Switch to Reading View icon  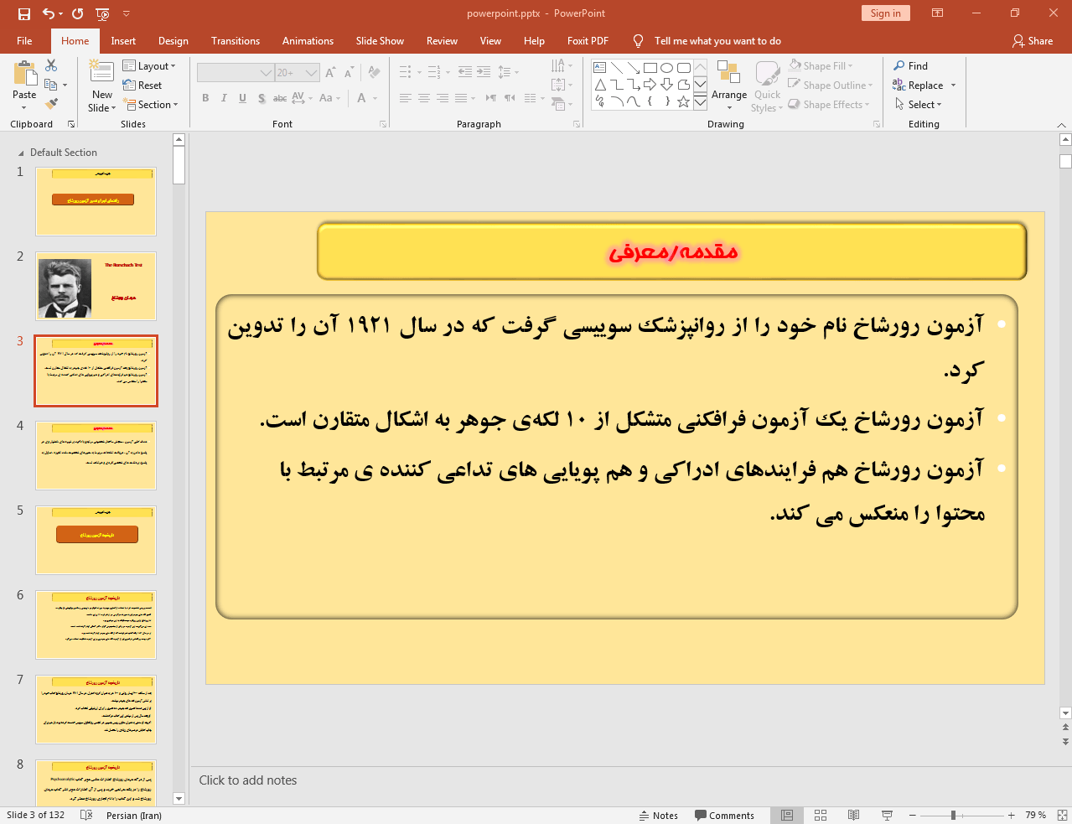click(853, 815)
